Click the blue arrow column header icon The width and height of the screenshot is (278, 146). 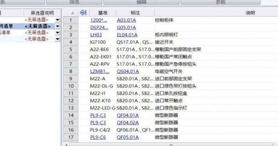point(83,13)
